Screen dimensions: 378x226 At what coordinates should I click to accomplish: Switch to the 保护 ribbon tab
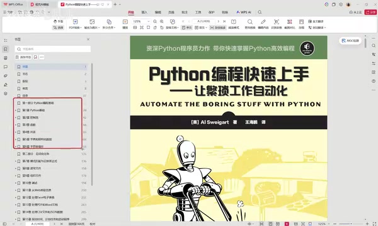(x=212, y=13)
